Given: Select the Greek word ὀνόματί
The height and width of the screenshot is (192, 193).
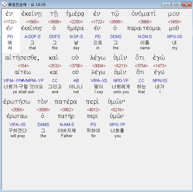Looking at the screenshot, I should (144, 14).
